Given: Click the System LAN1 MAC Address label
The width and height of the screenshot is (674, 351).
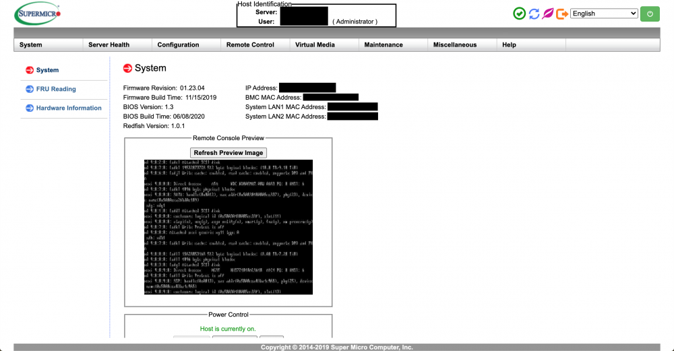Looking at the screenshot, I should coord(286,107).
